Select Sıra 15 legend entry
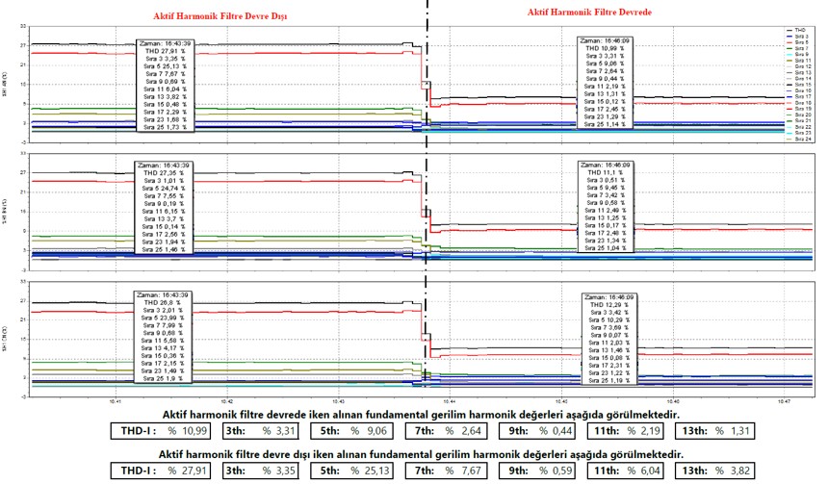 click(x=798, y=85)
